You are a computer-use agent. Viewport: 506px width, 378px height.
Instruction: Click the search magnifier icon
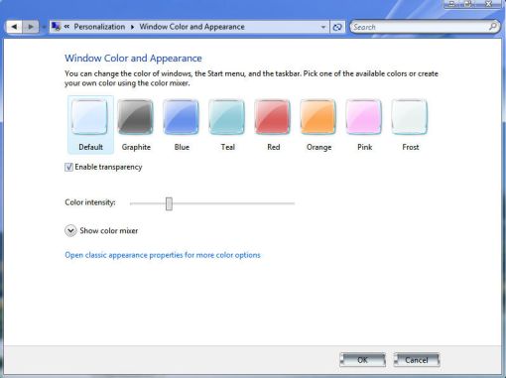tap(492, 26)
